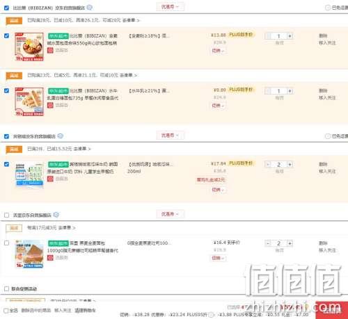Open the whole wheat toast product thumbnail

point(29,254)
